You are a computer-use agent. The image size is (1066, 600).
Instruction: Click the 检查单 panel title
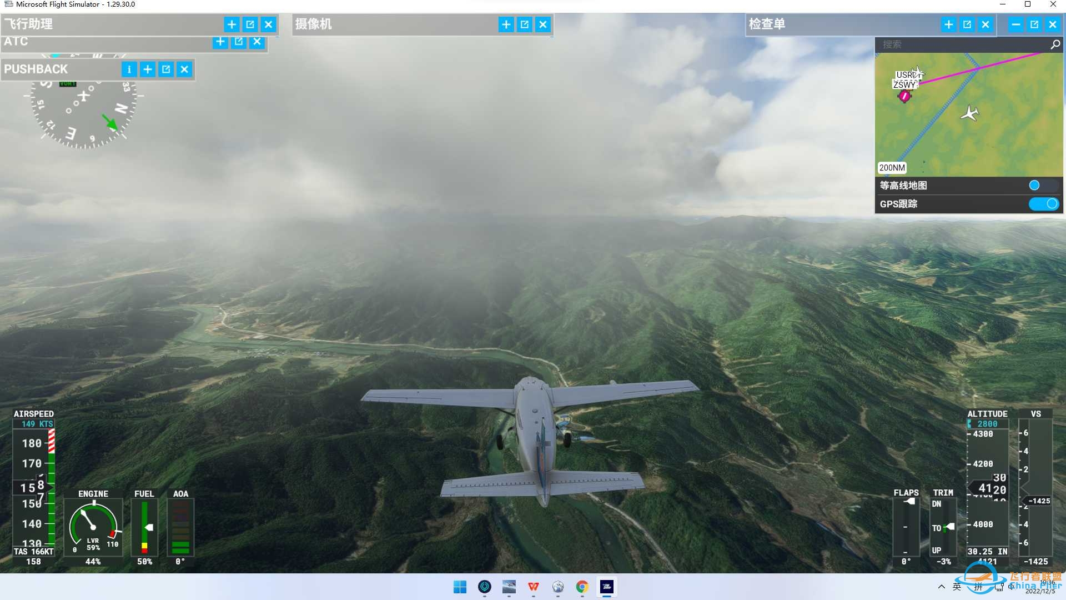tap(767, 24)
